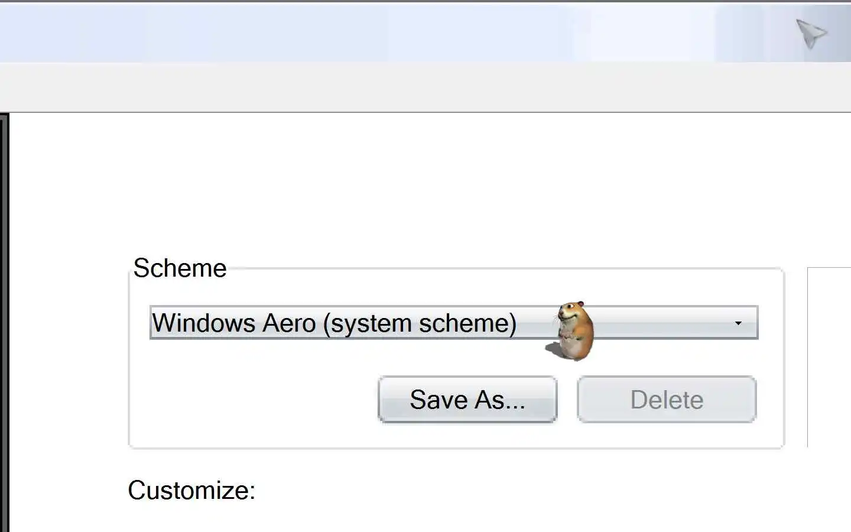Click the blank combo box area right of the hamster
This screenshot has width=851, height=532.
pyautogui.click(x=662, y=323)
